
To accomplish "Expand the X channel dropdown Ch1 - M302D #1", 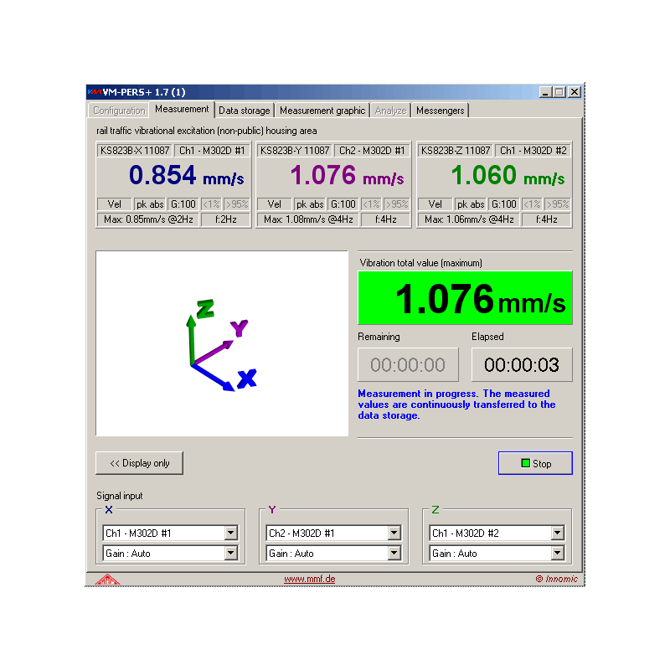I will 231,533.
